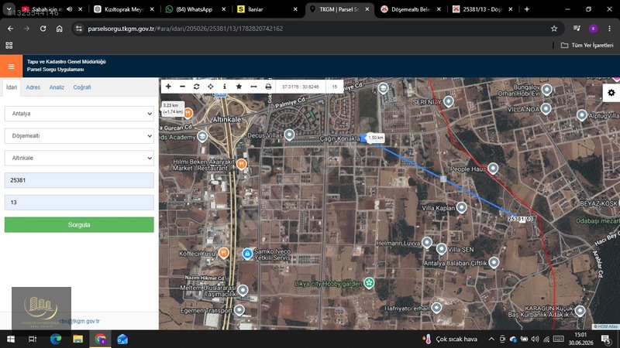620x348 pixels.
Task: Open Microsoft Edge from taskbar
Action: coord(56,339)
